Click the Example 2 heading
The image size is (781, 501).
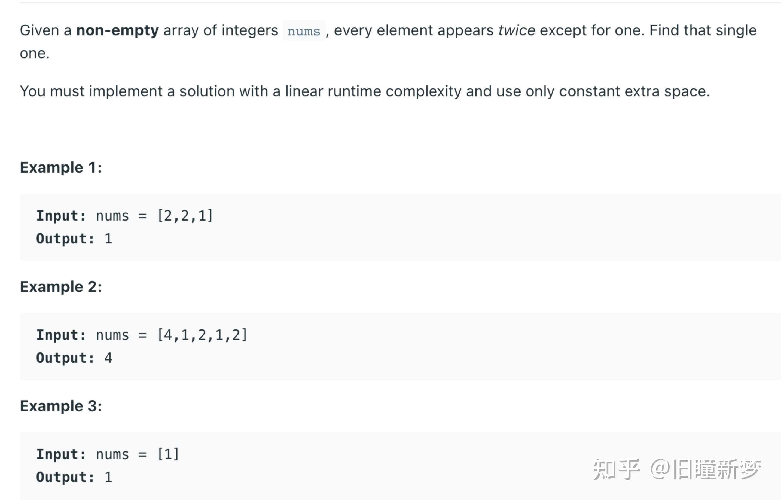pyautogui.click(x=61, y=287)
